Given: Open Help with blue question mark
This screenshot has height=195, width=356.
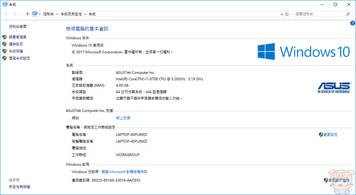Looking at the screenshot, I should pos(352,23).
